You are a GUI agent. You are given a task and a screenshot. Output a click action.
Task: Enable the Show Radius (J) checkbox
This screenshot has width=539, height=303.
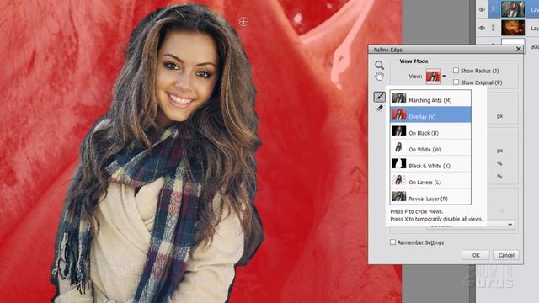tap(456, 71)
